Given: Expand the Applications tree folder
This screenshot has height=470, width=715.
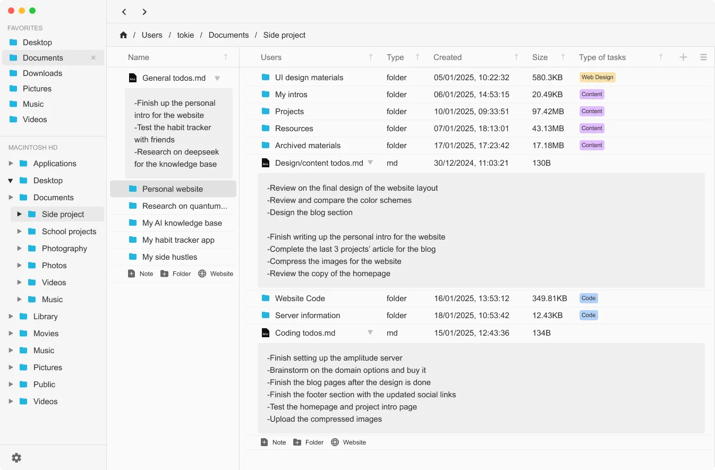Looking at the screenshot, I should (11, 164).
